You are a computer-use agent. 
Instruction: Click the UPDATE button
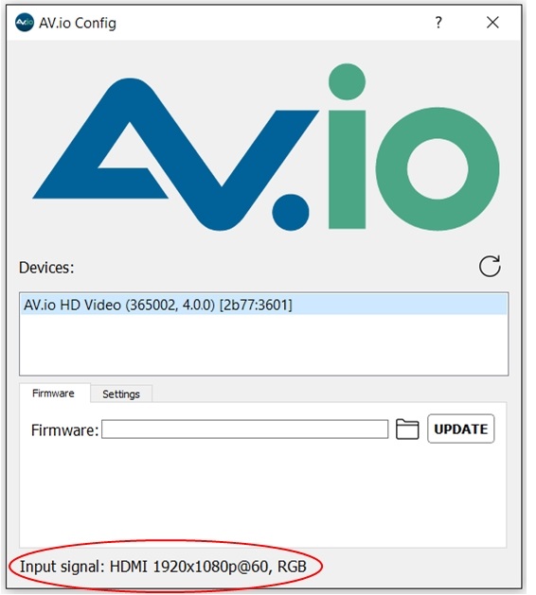point(461,429)
